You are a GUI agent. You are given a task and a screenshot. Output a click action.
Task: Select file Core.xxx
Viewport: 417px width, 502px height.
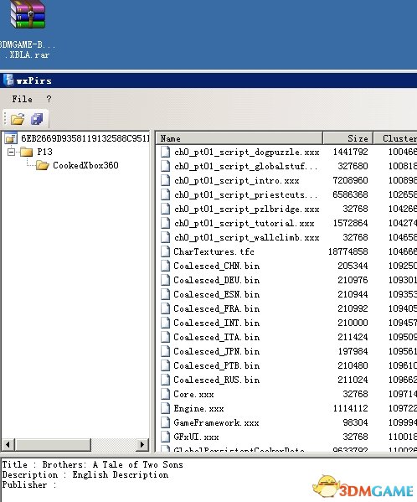pos(193,394)
